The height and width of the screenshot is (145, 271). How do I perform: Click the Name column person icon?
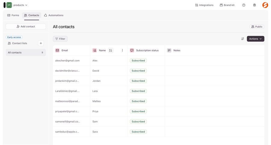click(95, 50)
